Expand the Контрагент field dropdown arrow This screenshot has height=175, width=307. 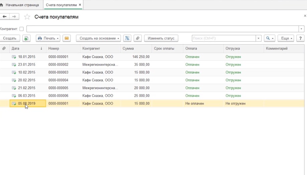[301, 29]
